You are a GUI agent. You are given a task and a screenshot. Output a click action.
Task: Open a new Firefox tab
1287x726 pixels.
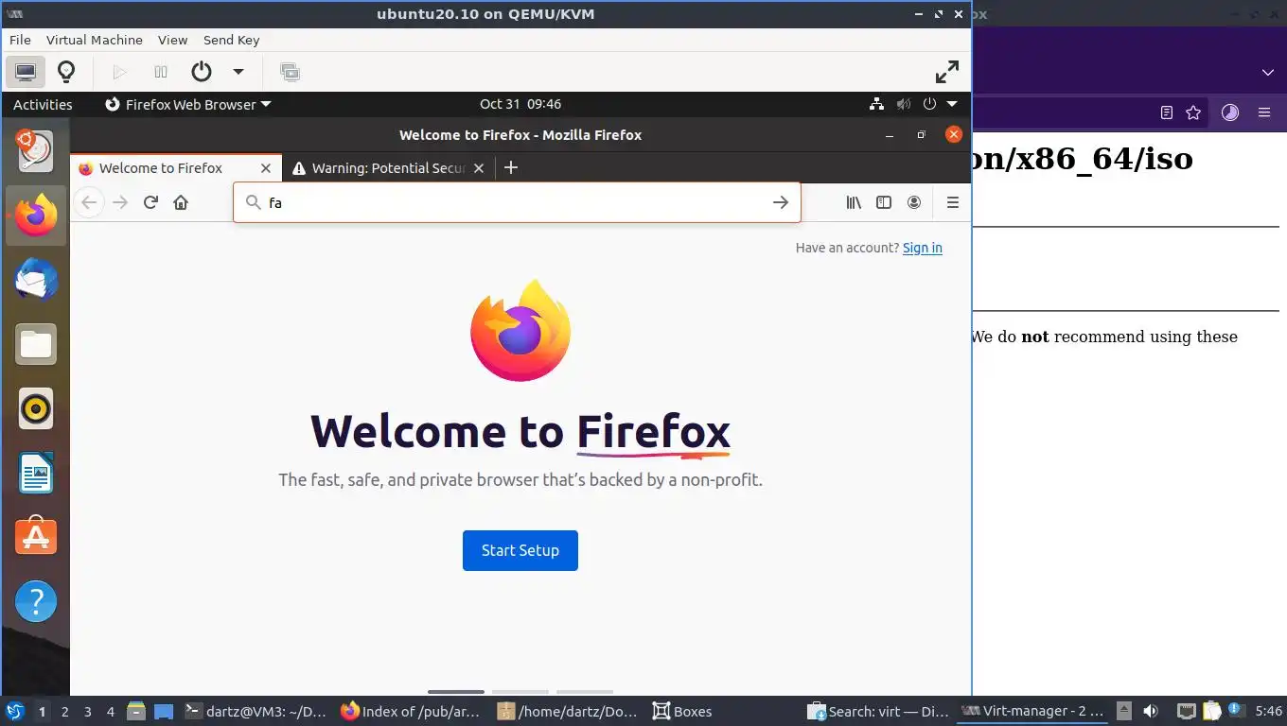point(511,168)
